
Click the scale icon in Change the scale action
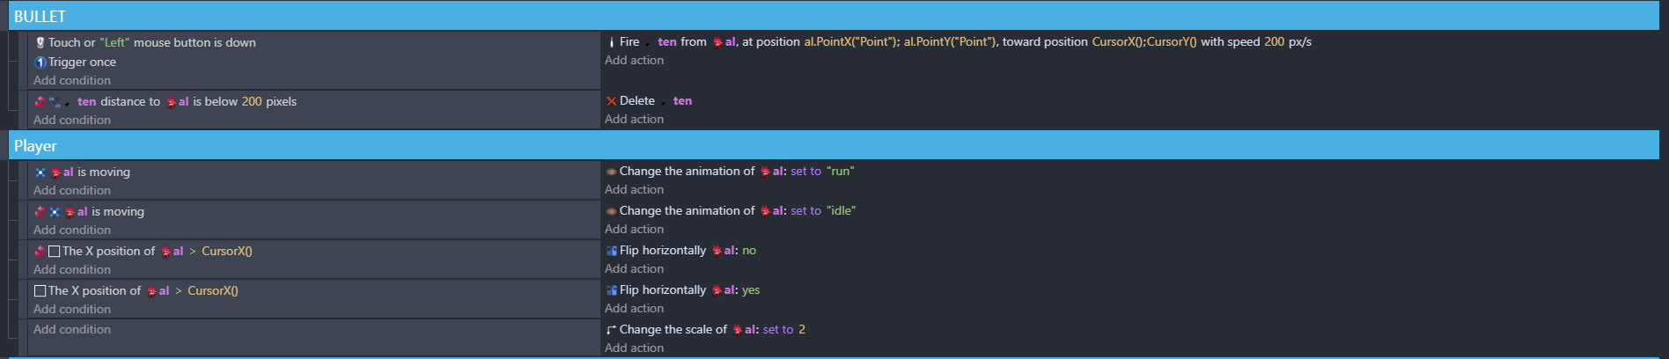(x=611, y=330)
